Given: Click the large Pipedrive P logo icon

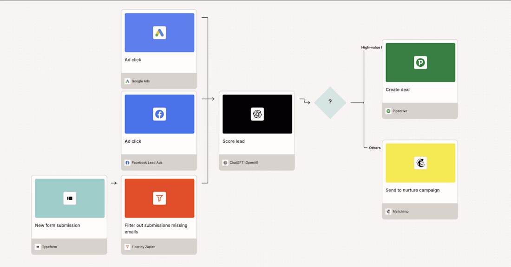Looking at the screenshot, I should [420, 63].
